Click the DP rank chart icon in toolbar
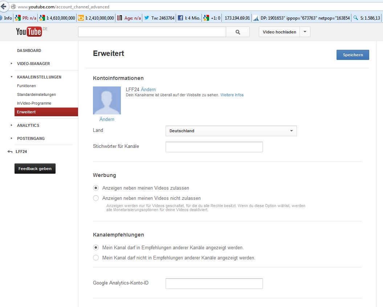Viewport: 383px width, 307px height. 256,18
